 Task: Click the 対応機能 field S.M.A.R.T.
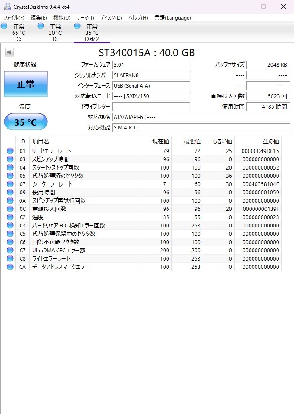tap(201, 128)
